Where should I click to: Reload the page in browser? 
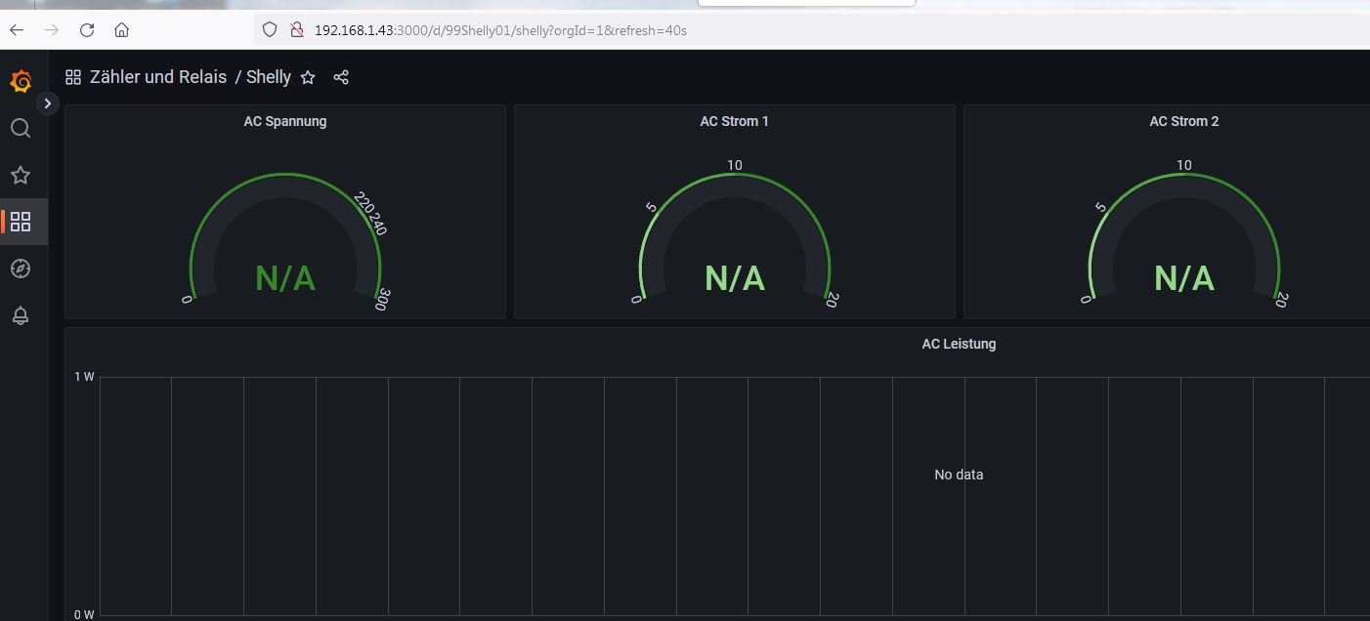pyautogui.click(x=87, y=30)
